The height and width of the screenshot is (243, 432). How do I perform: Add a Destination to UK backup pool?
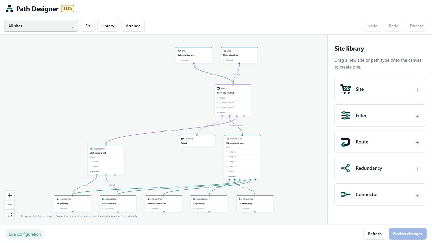(94, 171)
